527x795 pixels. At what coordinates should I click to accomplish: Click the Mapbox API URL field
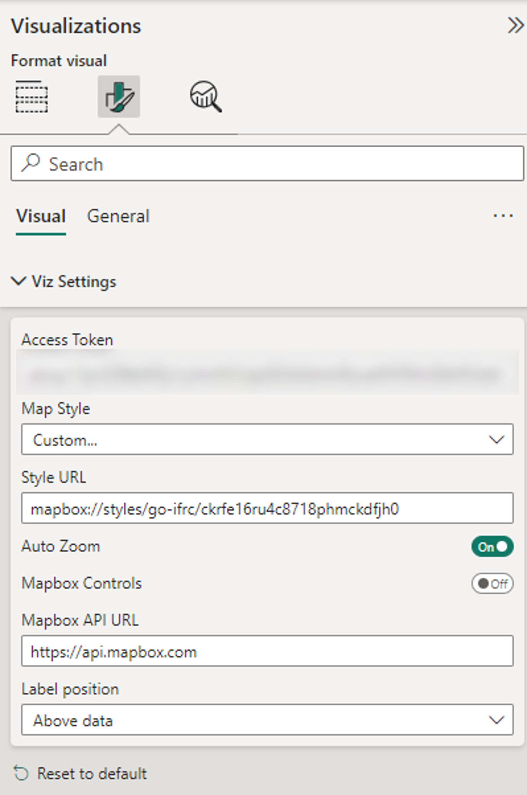[x=267, y=652]
